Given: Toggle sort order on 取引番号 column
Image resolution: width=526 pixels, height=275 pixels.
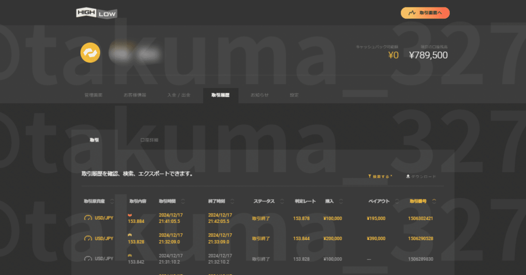Looking at the screenshot, I should pyautogui.click(x=434, y=202).
